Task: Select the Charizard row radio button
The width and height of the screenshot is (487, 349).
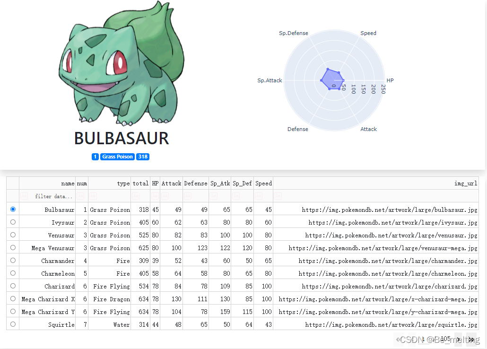Action: 13,286
